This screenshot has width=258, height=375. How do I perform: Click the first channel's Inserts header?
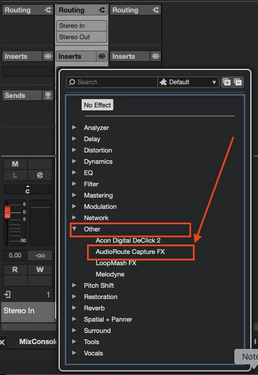click(22, 56)
